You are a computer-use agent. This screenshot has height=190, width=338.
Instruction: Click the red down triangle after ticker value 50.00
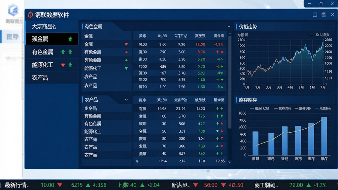coord(223,185)
